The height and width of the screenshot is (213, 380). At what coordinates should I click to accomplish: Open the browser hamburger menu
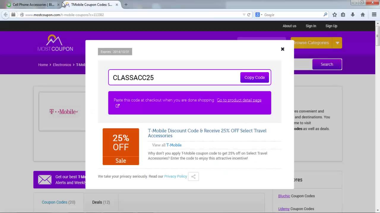(374, 14)
